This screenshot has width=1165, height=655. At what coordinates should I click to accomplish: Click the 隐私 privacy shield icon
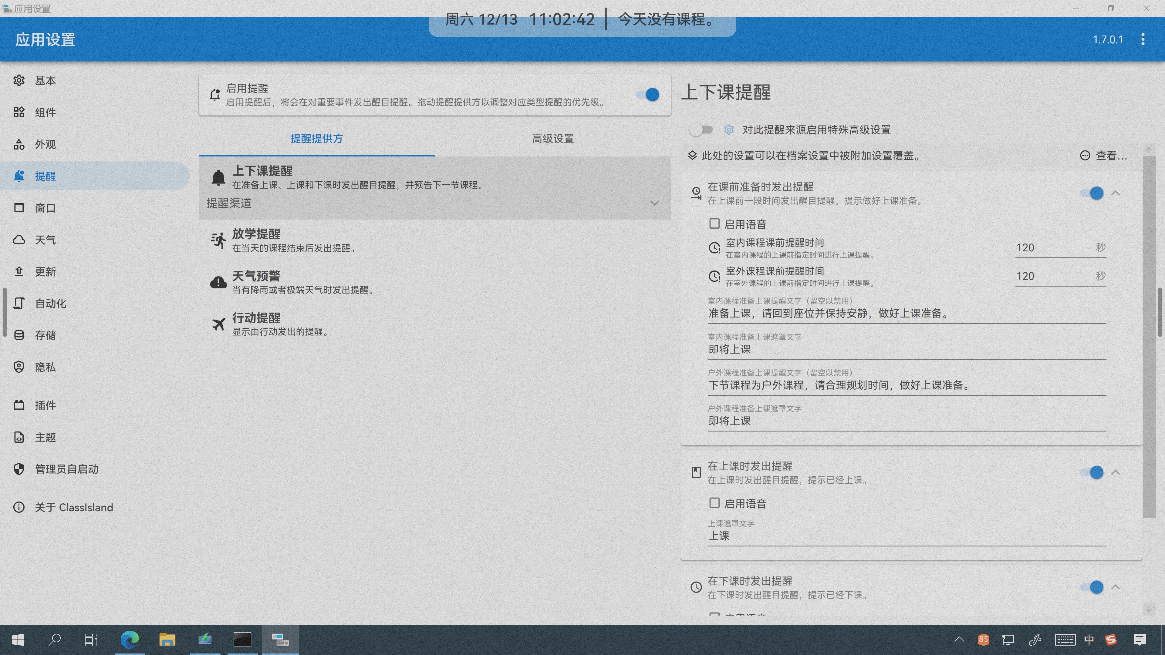click(x=19, y=367)
